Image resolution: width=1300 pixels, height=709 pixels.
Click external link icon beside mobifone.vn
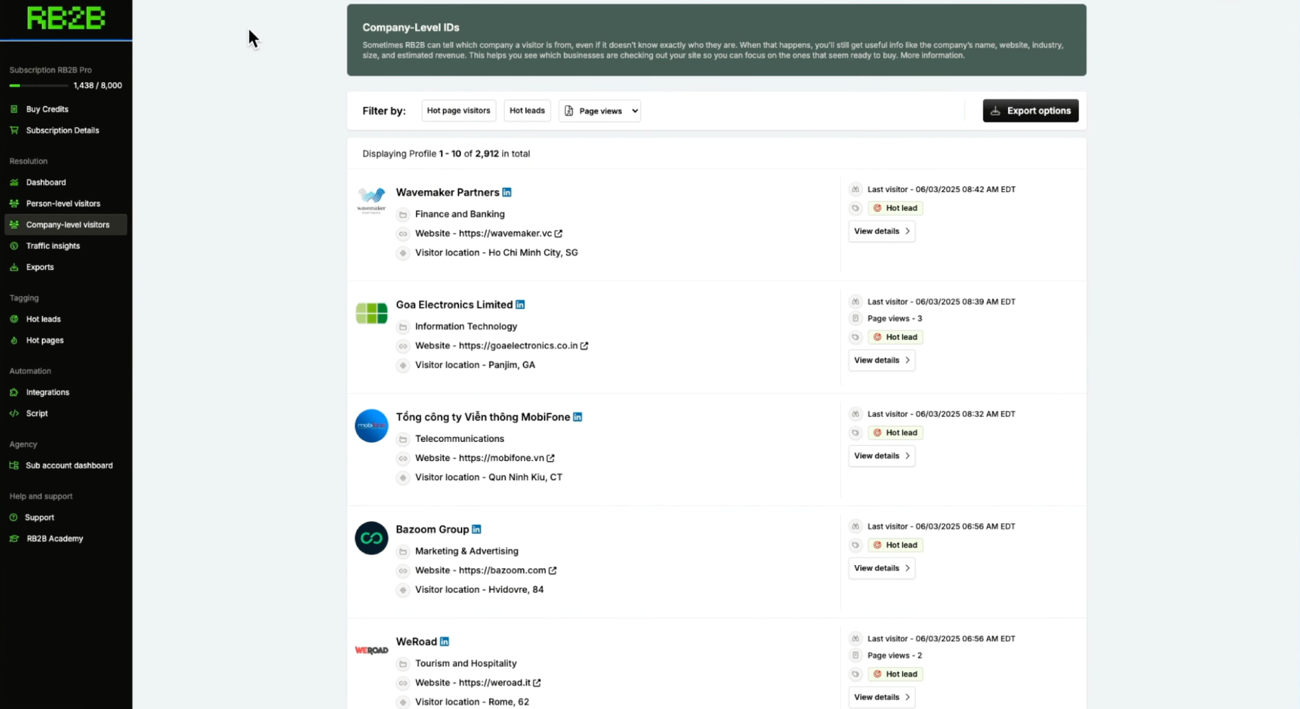550,458
